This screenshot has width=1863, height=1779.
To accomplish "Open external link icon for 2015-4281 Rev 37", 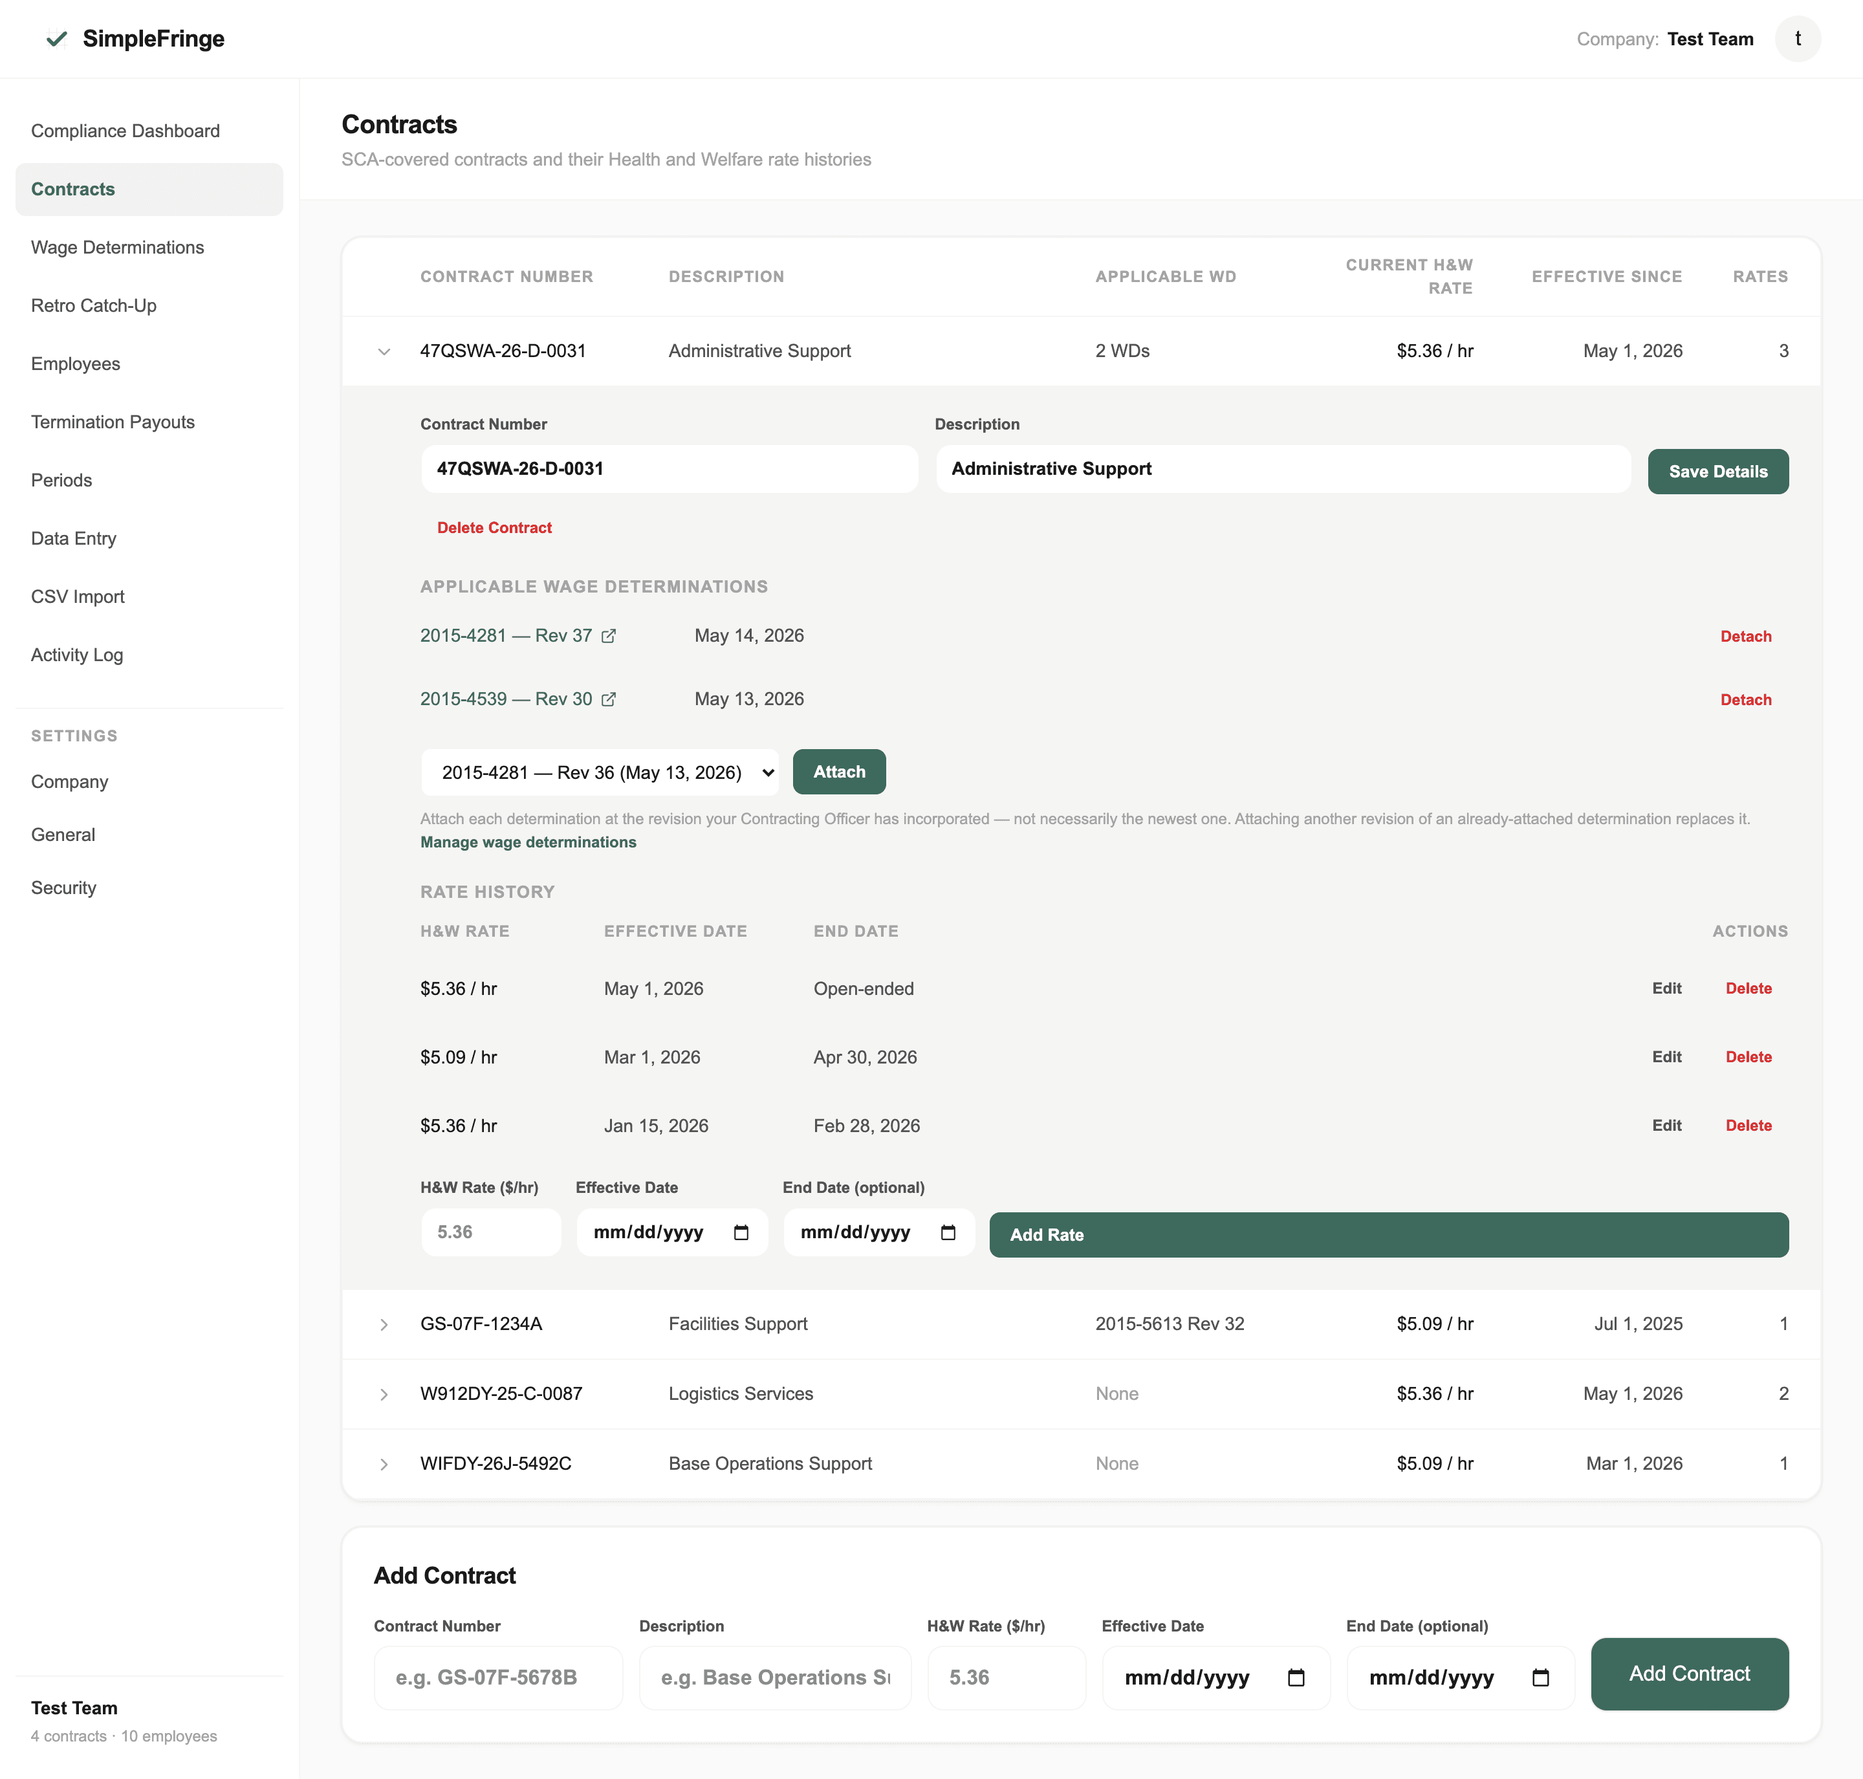I will 609,637.
